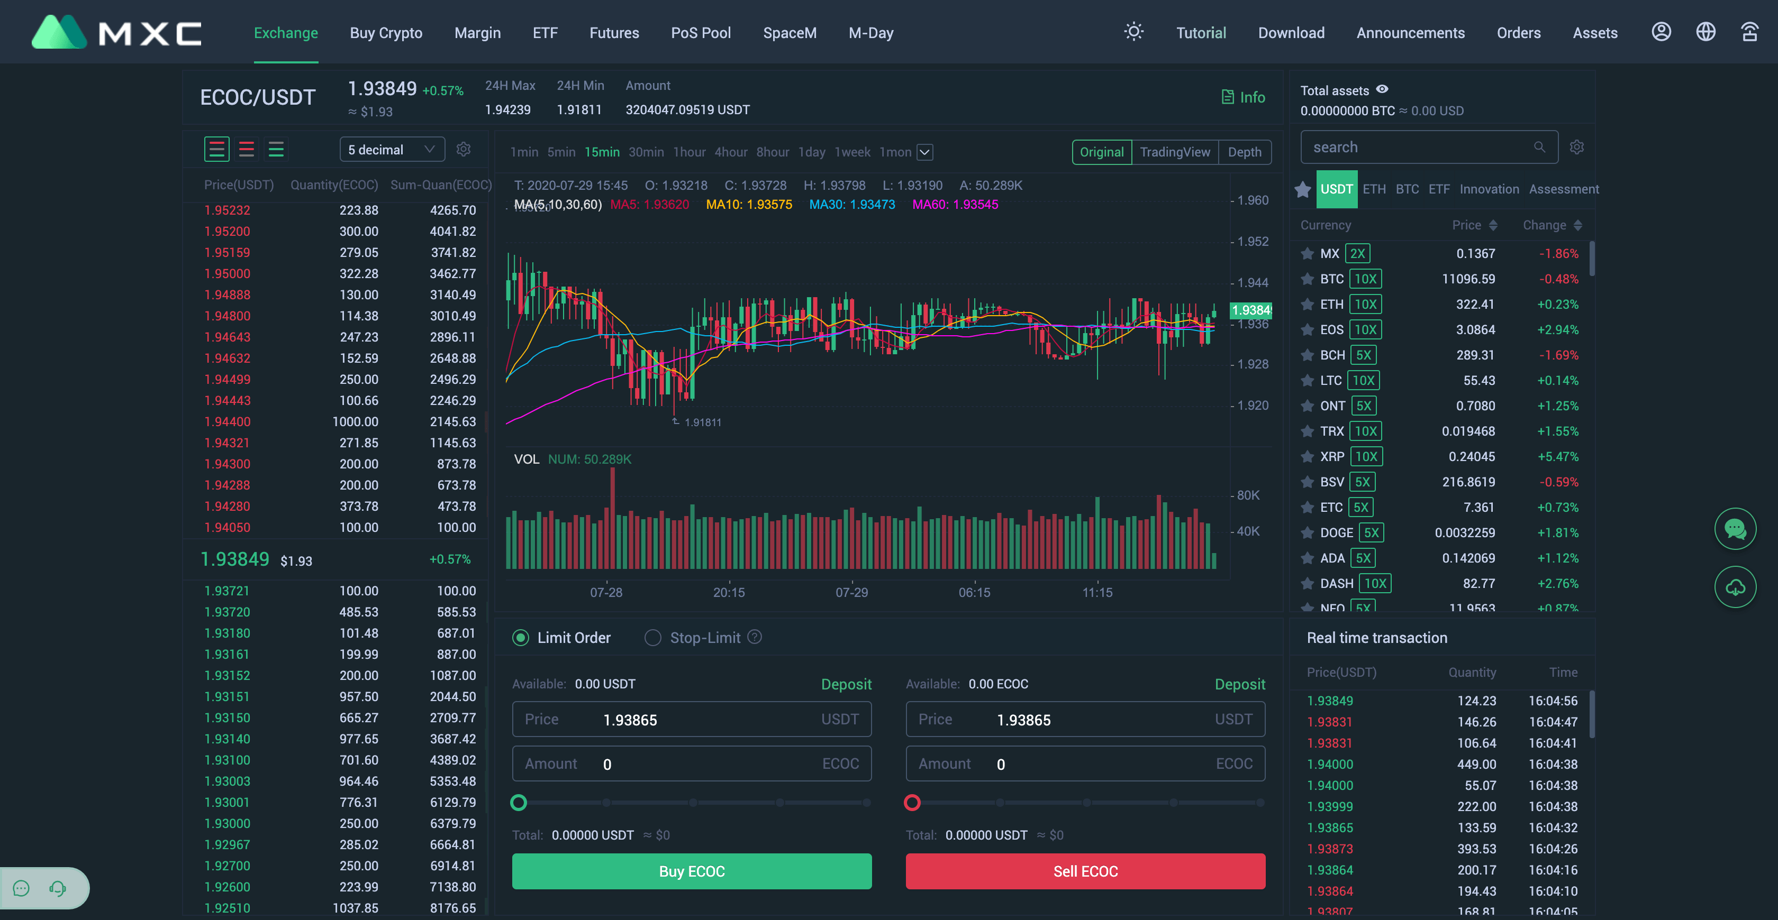
Task: Show buy-orders-only book view icon
Action: pyautogui.click(x=276, y=149)
